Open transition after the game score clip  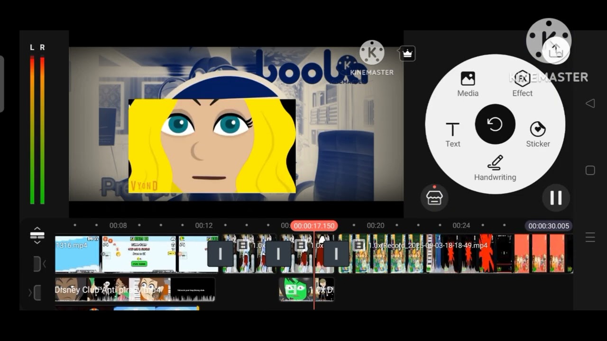click(220, 254)
